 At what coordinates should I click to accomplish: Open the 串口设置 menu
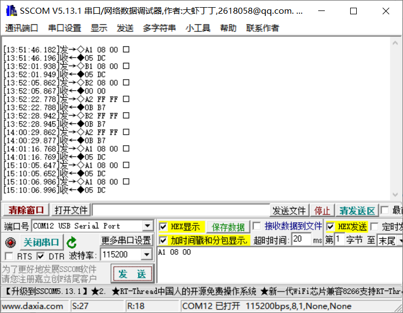point(65,28)
